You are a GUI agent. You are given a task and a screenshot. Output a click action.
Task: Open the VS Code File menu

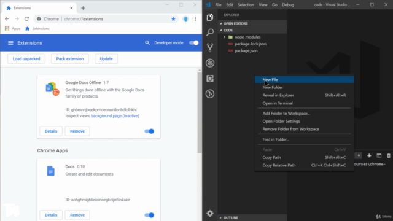point(219,5)
